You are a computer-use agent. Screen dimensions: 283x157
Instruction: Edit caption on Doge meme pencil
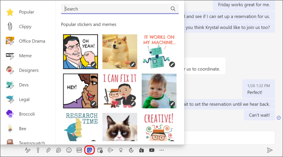[133, 64]
